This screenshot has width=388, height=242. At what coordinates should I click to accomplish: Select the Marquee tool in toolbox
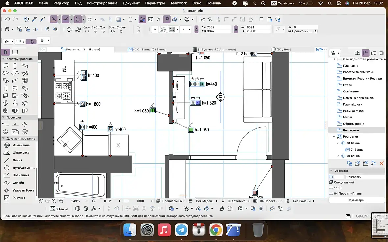15,52
